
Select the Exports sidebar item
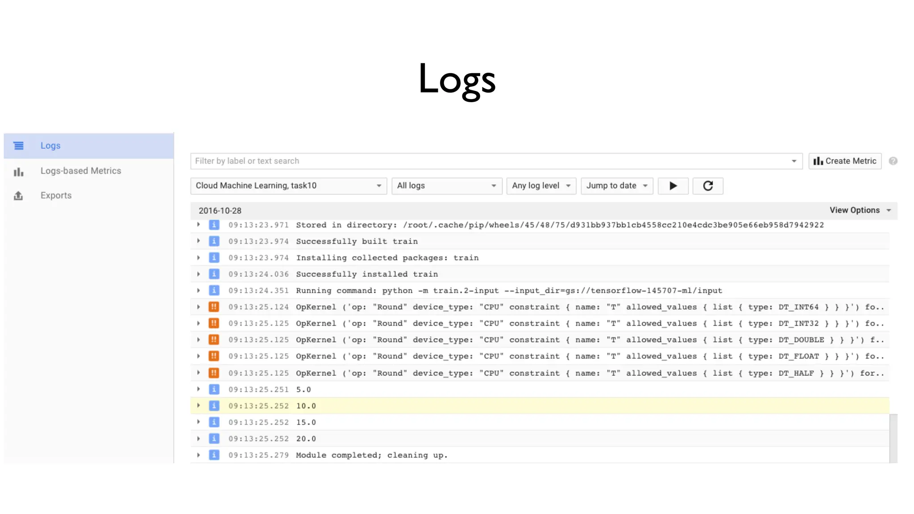click(56, 196)
